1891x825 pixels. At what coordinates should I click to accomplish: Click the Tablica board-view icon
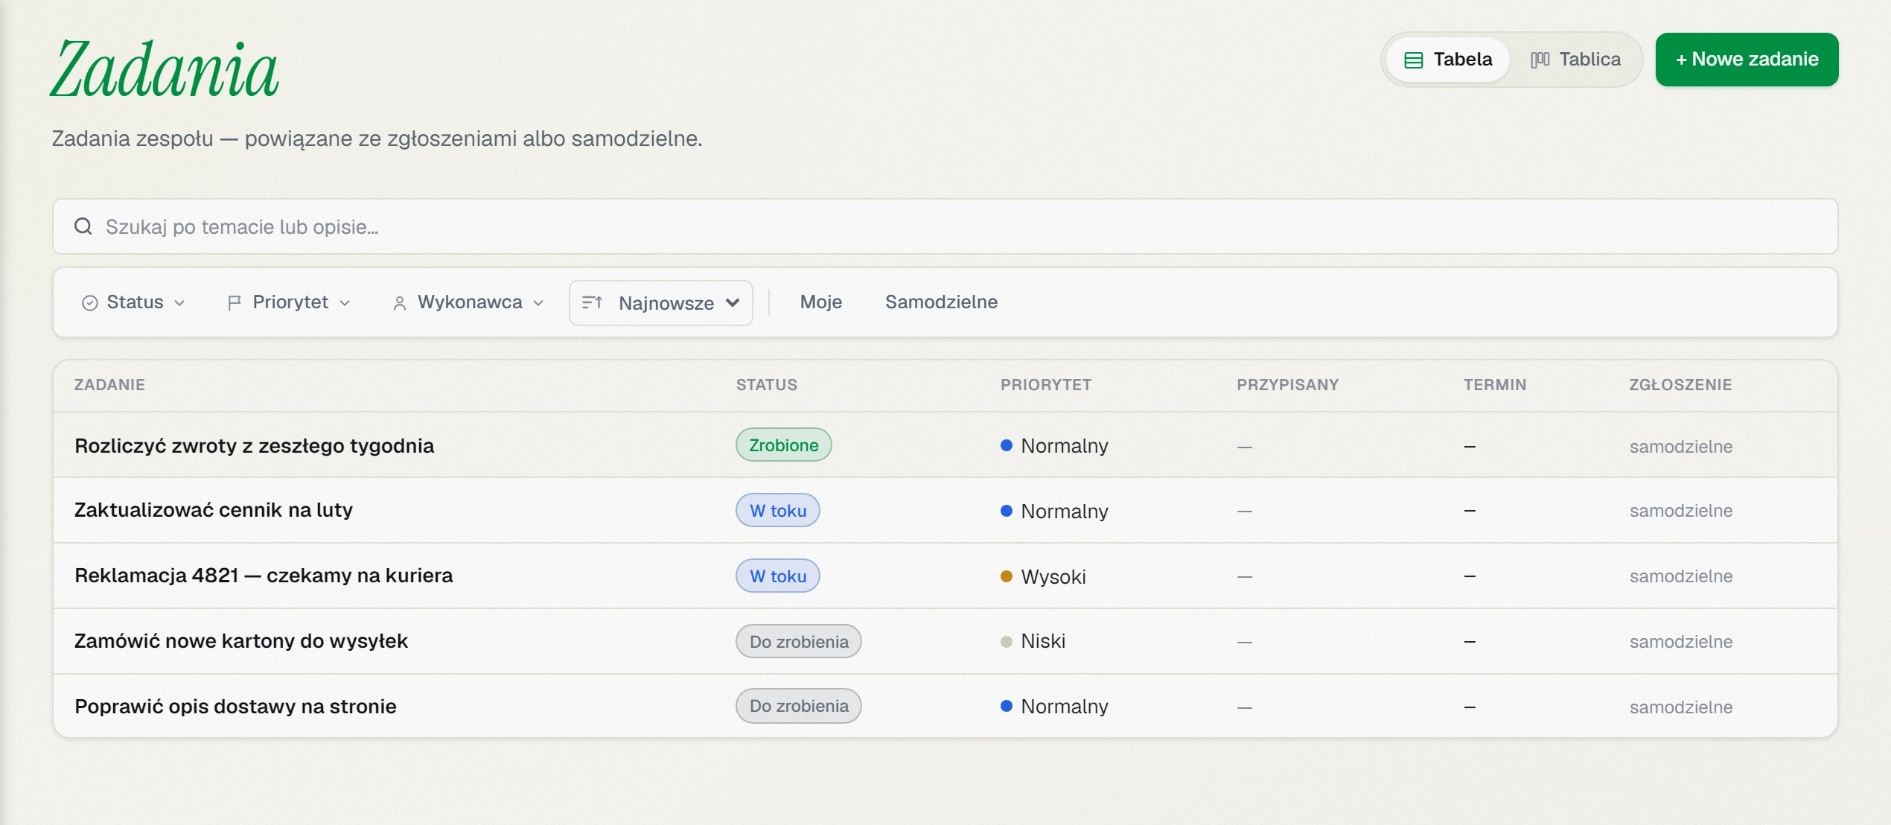click(1540, 60)
